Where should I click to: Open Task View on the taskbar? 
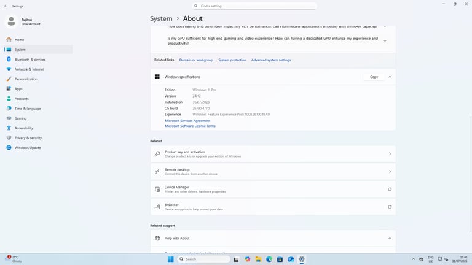pos(236,259)
